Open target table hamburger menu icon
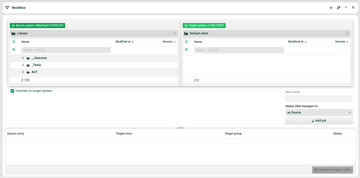 point(187,42)
